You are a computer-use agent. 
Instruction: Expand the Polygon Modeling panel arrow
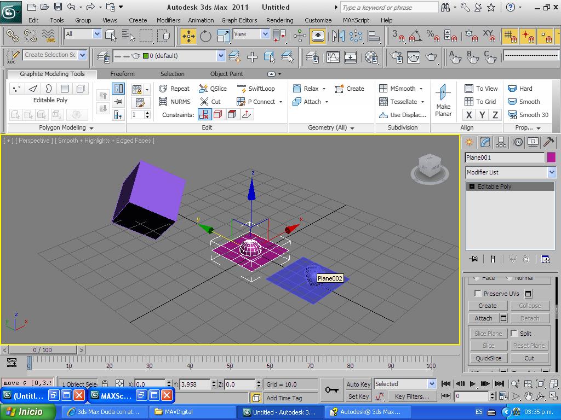click(x=91, y=128)
